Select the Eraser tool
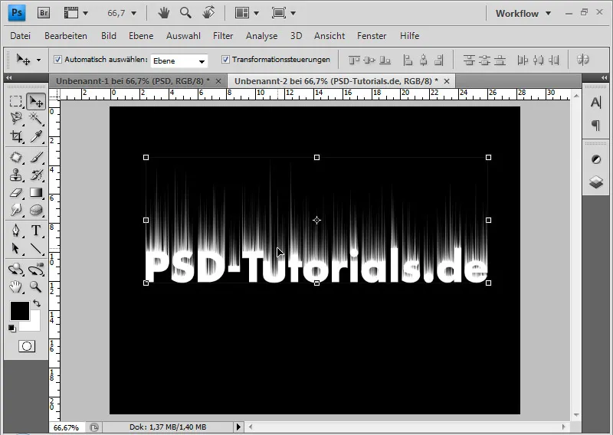613x435 pixels. [15, 193]
